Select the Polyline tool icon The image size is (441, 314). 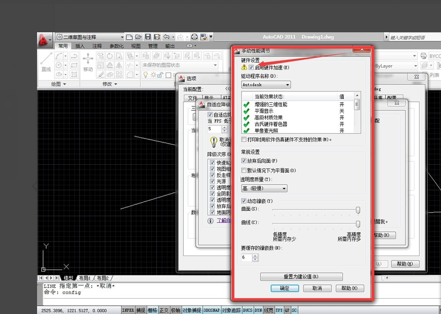(x=74, y=56)
